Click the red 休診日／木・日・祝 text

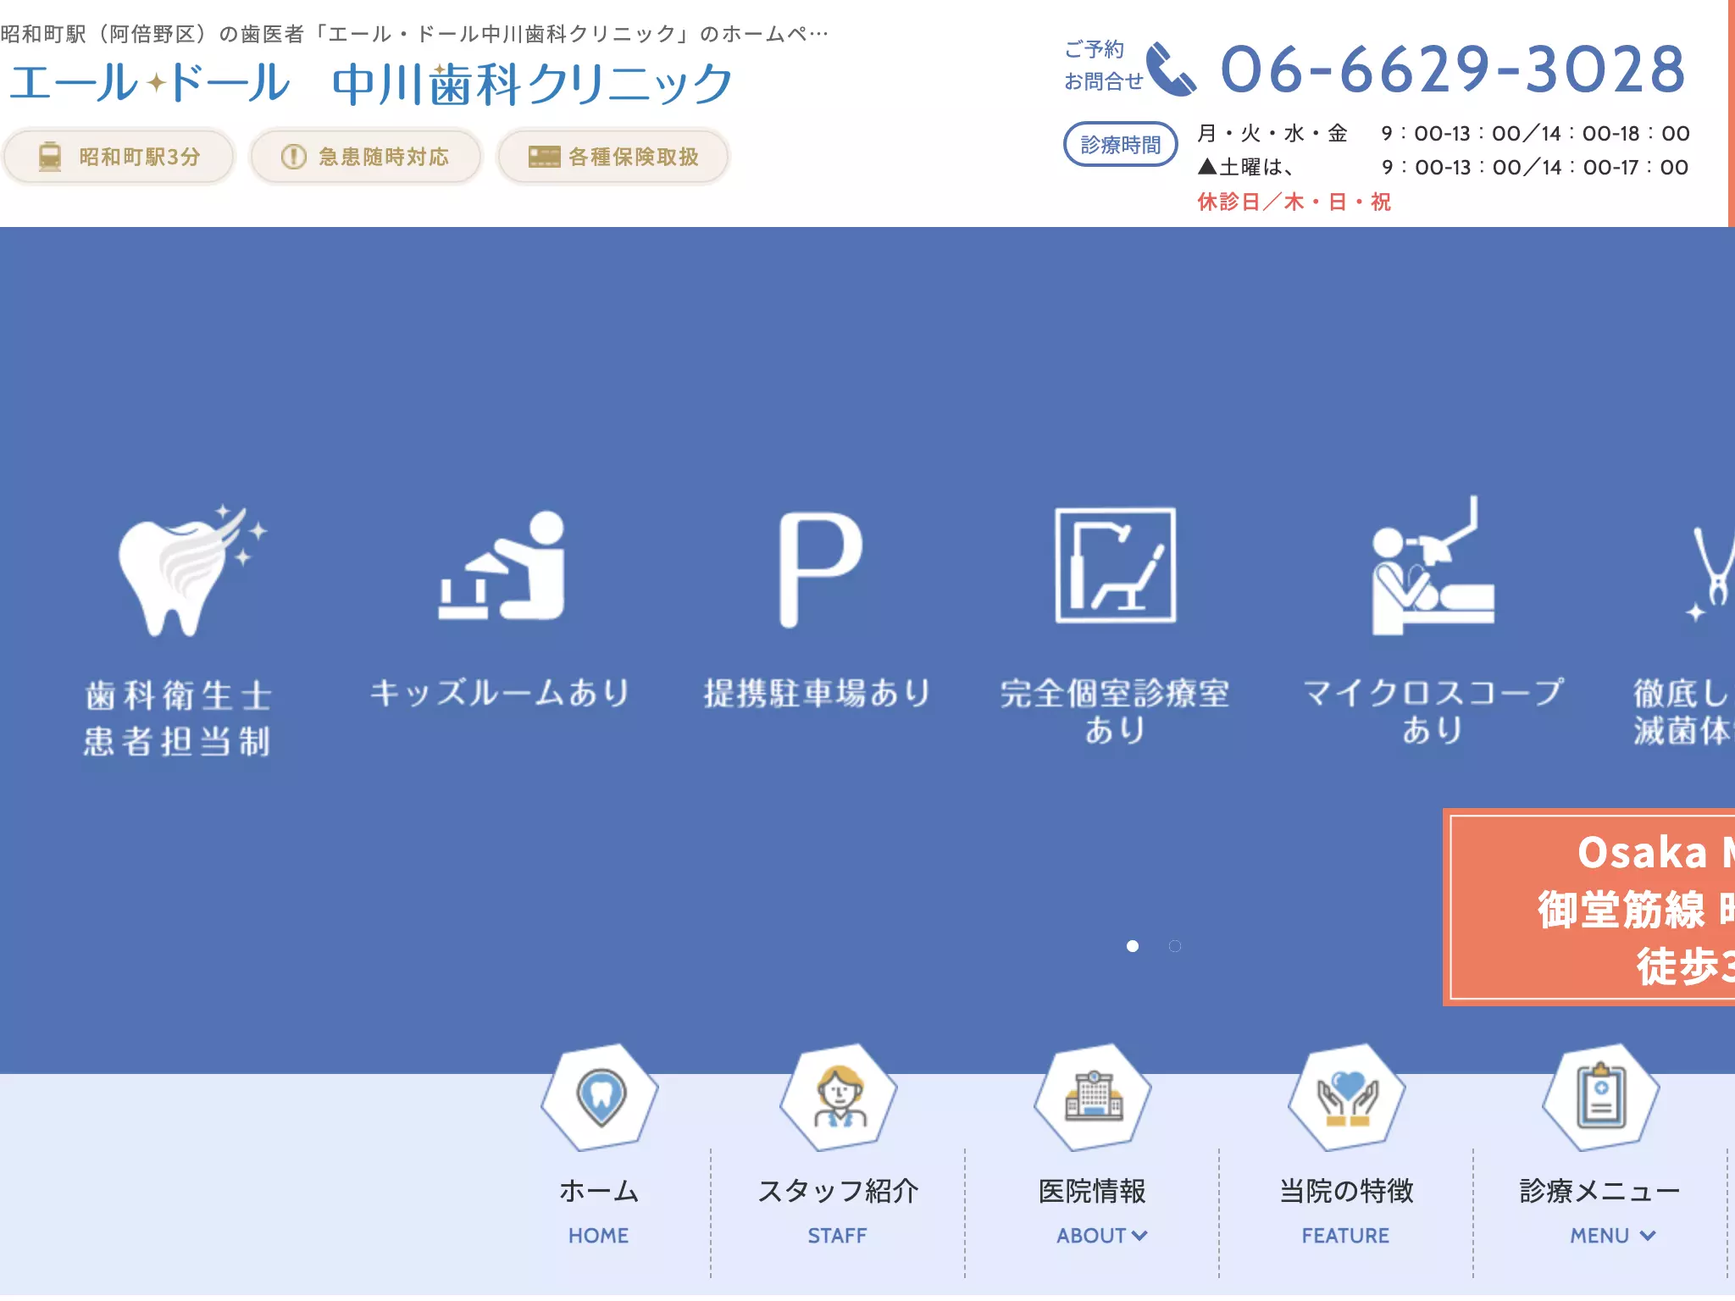(1294, 202)
